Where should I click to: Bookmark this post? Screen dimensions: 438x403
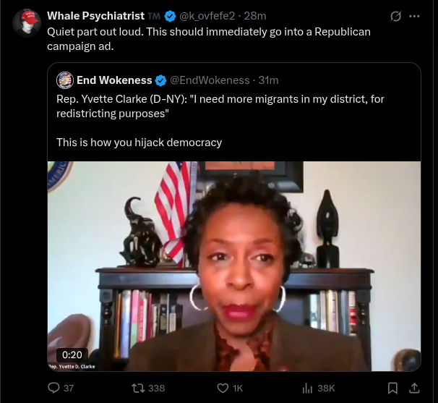[392, 388]
